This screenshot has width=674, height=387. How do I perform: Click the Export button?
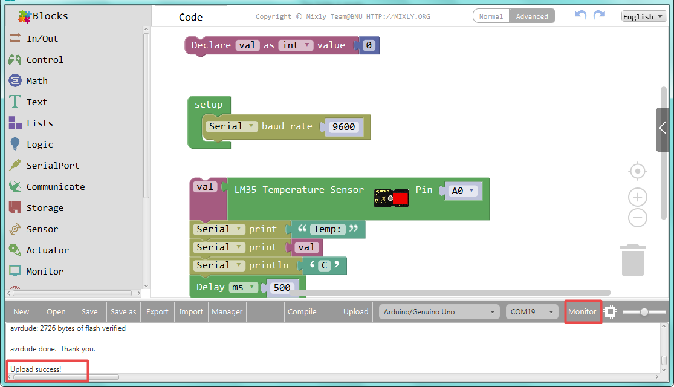coord(157,312)
